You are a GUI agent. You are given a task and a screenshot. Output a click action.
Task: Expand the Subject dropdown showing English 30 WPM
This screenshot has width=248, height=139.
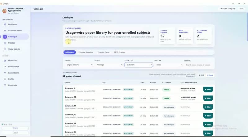(79, 65)
